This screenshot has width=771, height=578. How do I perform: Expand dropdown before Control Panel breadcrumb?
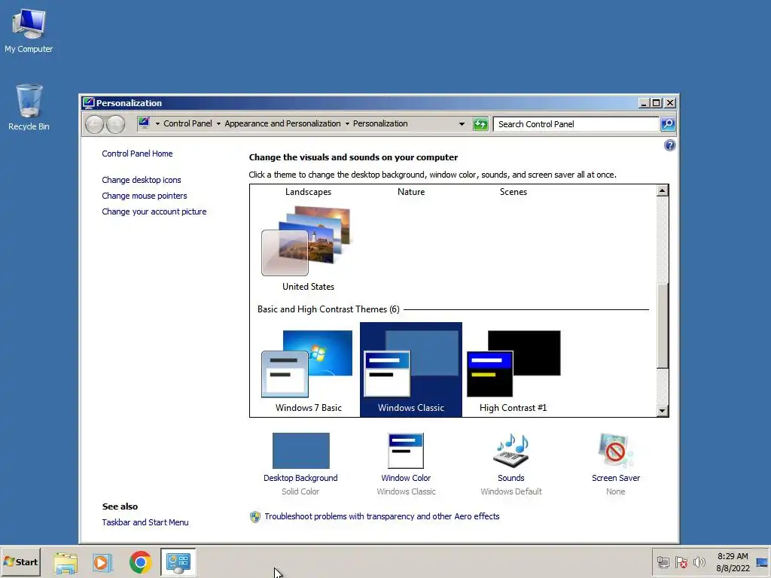pyautogui.click(x=157, y=124)
